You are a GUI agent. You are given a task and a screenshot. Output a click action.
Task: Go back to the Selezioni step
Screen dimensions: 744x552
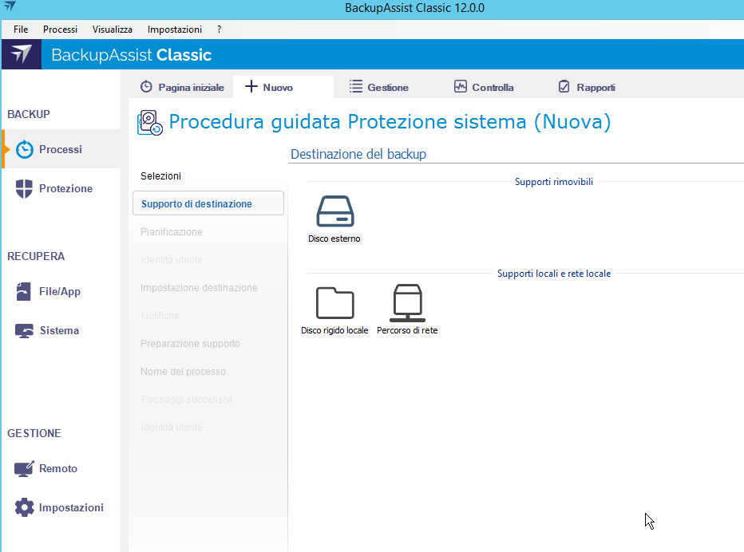pos(160,175)
